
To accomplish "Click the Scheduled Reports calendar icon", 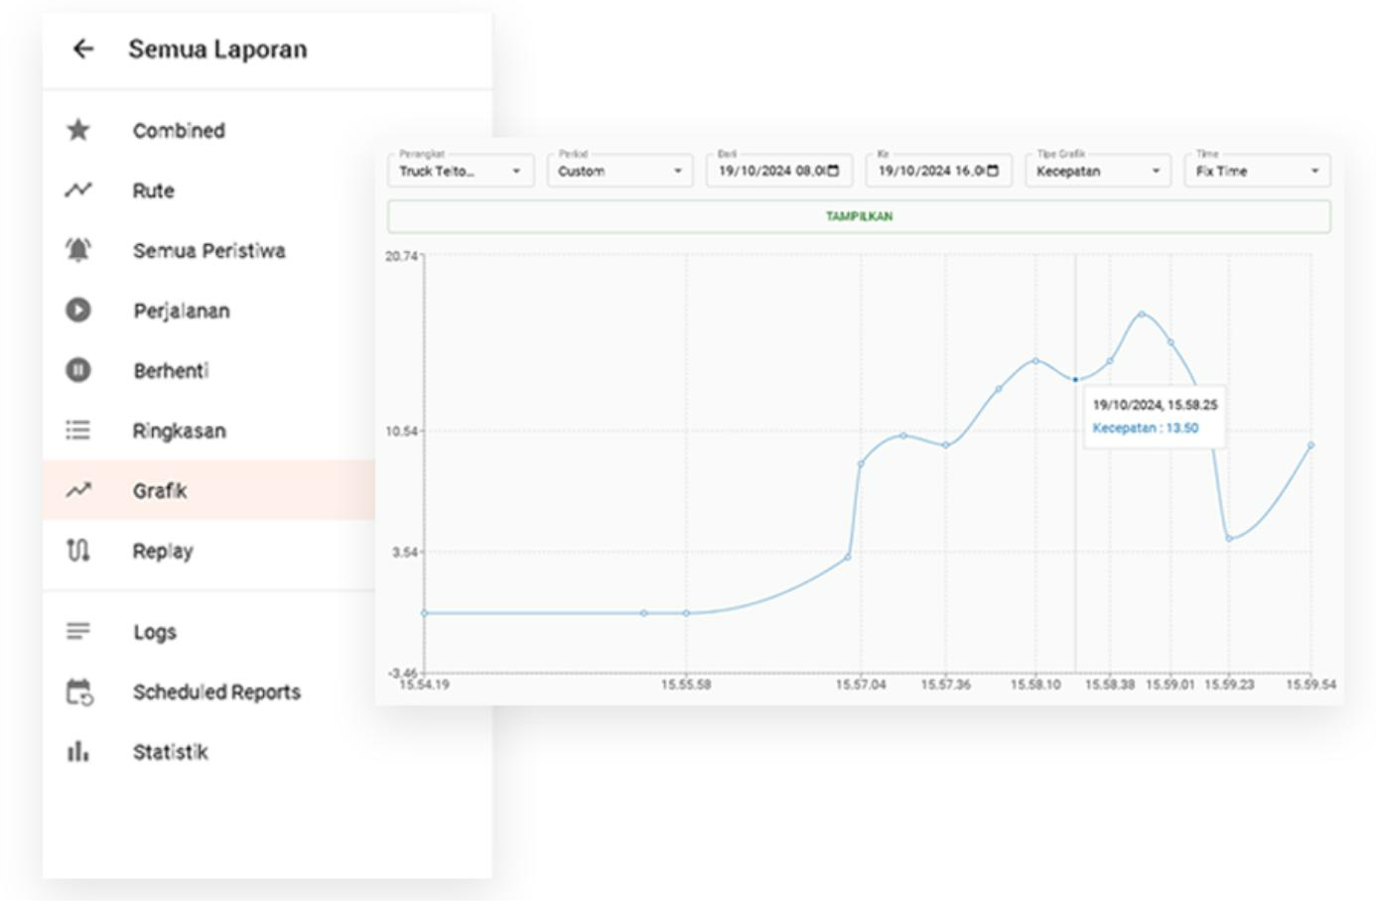I will tap(78, 692).
